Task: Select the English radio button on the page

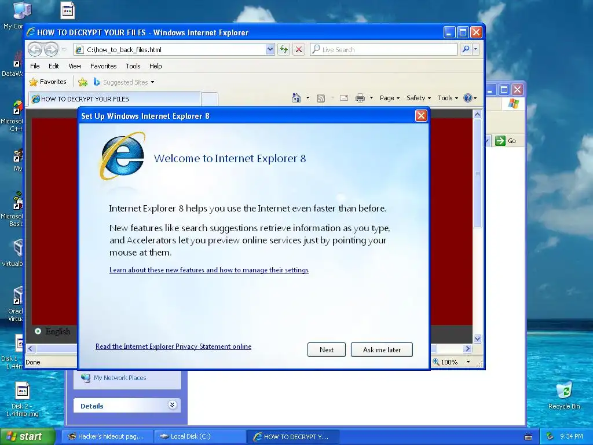Action: [x=38, y=331]
